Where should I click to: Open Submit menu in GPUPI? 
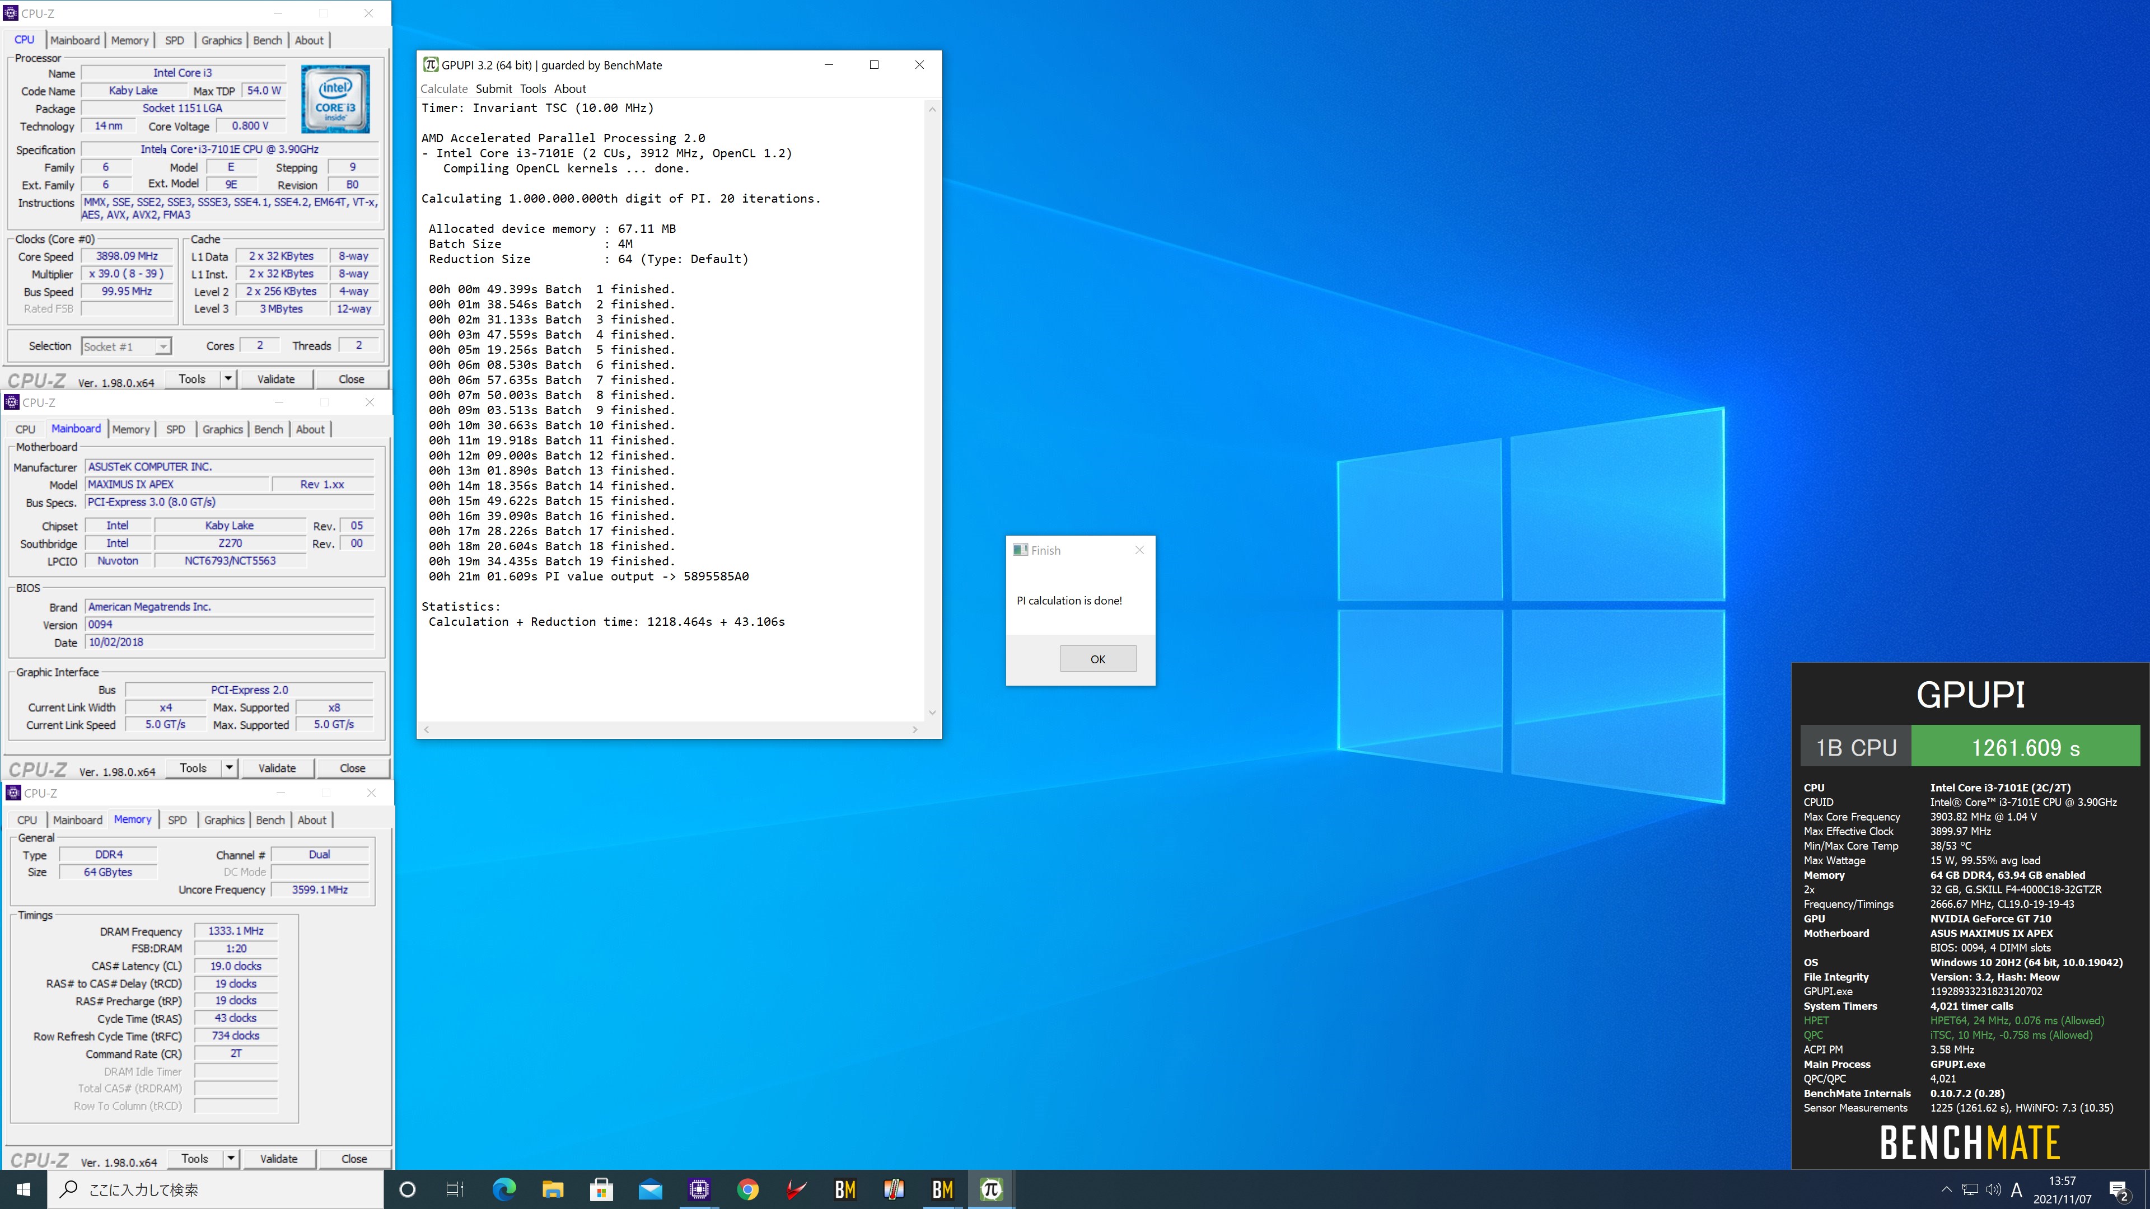pyautogui.click(x=494, y=88)
